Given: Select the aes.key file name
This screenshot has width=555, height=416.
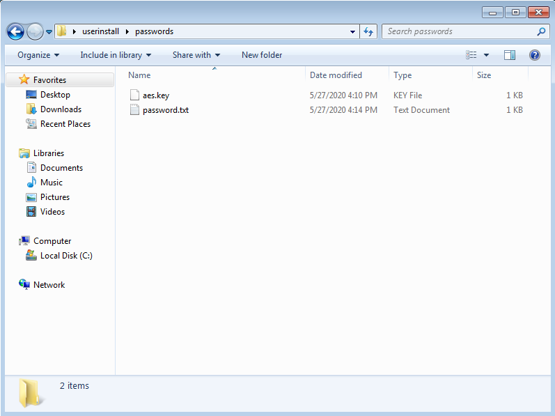Looking at the screenshot, I should coord(156,95).
